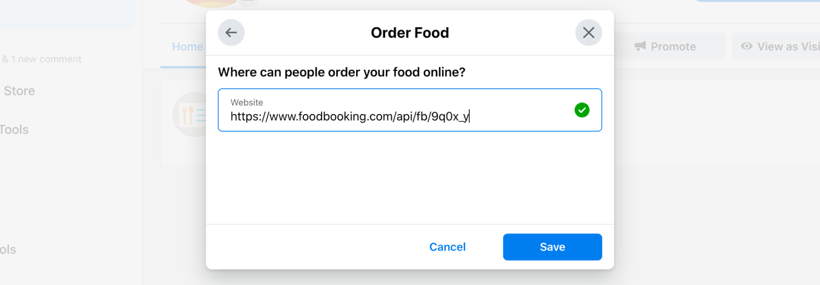This screenshot has height=285, width=820.
Task: Click the megaphone icon beside Promote
Action: click(x=640, y=47)
